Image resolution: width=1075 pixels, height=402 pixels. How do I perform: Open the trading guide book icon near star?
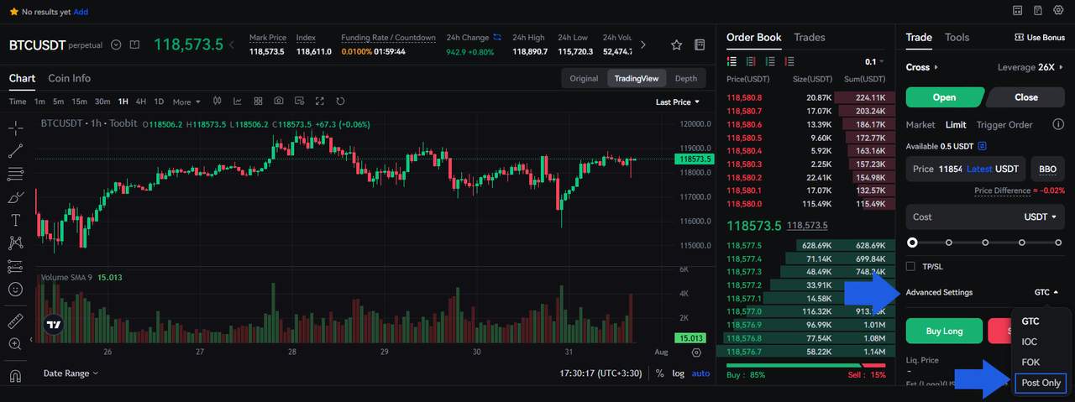700,44
